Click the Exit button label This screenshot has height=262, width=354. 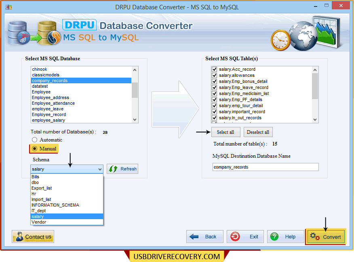click(x=254, y=237)
